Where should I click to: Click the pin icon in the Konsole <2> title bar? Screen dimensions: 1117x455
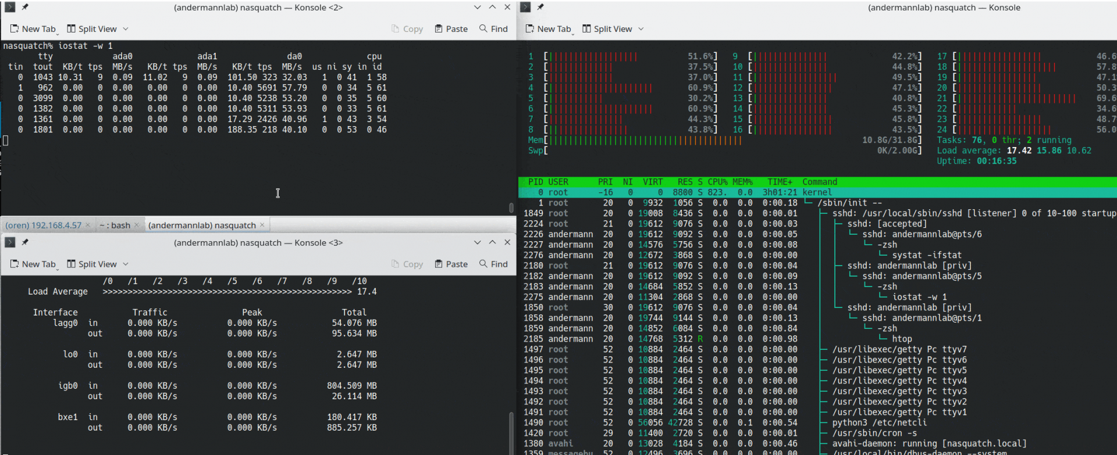coord(25,7)
